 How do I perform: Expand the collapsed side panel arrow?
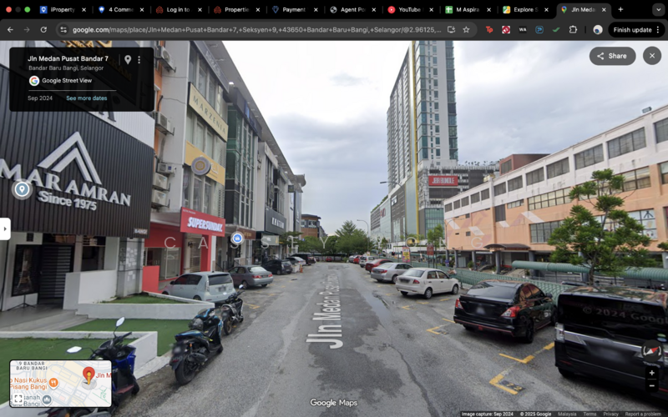pyautogui.click(x=5, y=229)
